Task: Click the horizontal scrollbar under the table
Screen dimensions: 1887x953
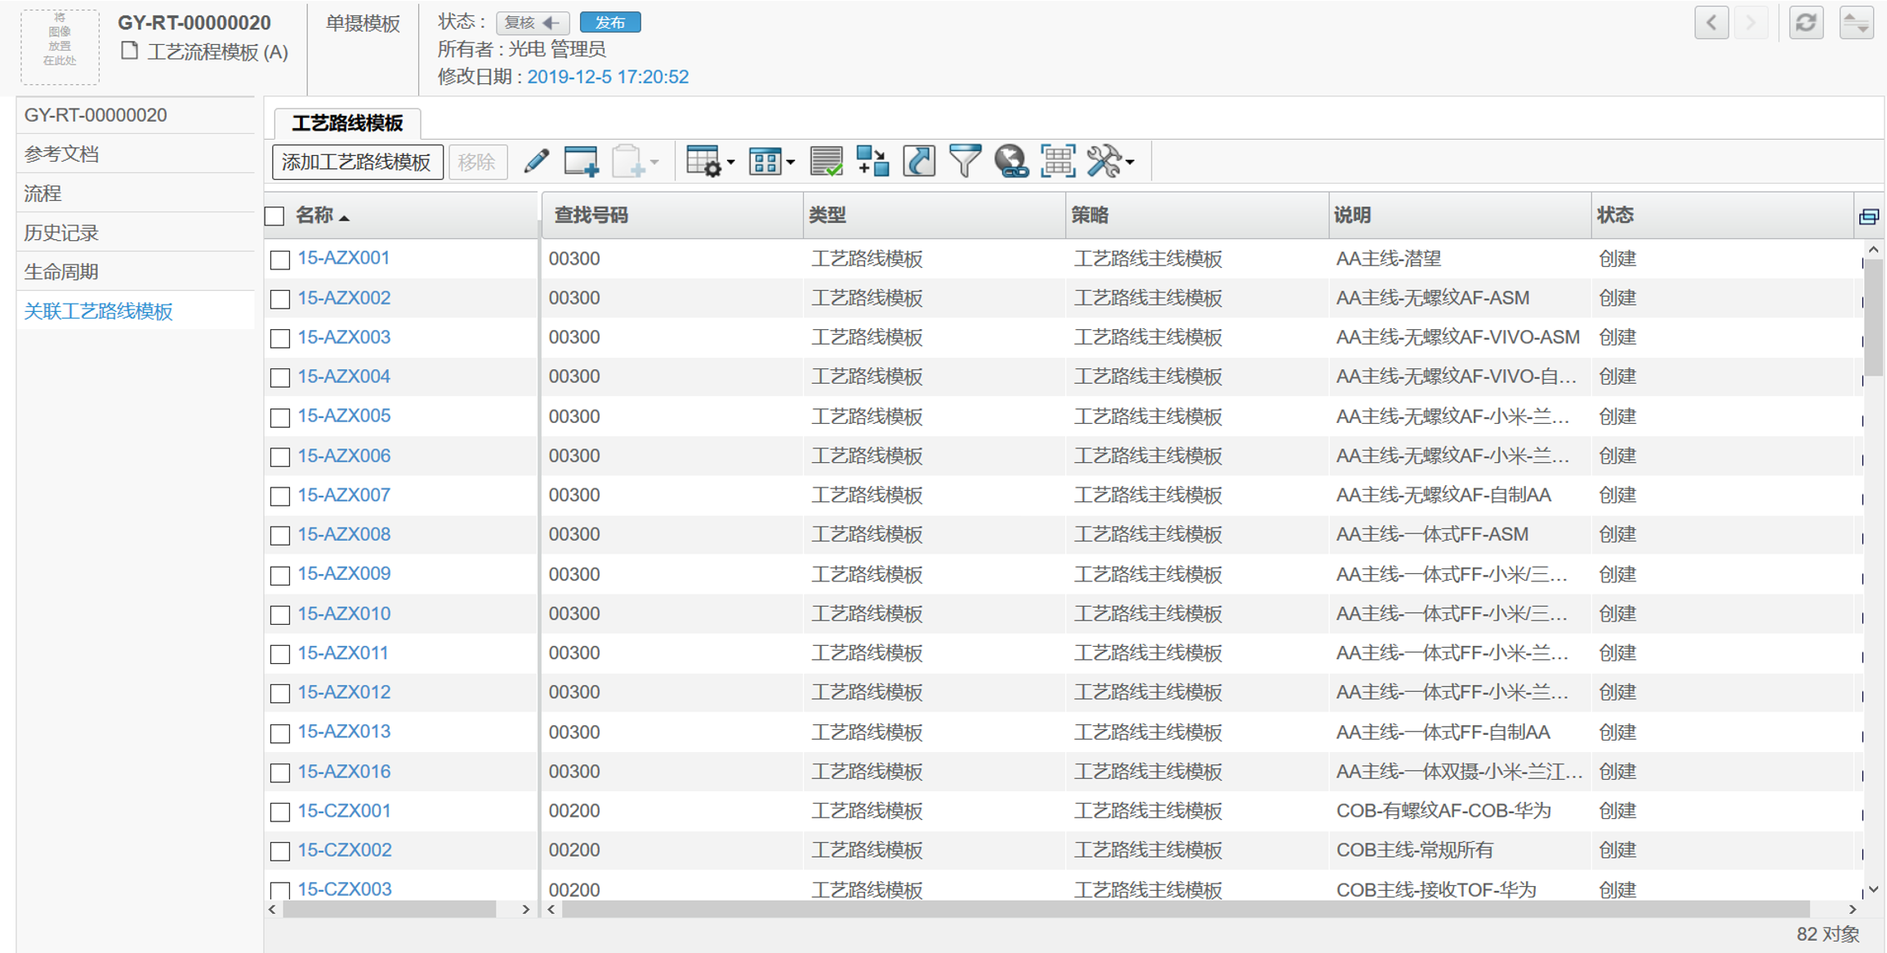Action: click(1184, 910)
